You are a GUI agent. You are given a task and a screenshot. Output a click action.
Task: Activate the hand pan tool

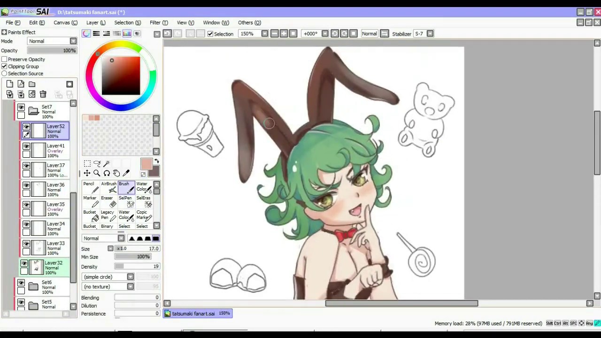point(116,173)
